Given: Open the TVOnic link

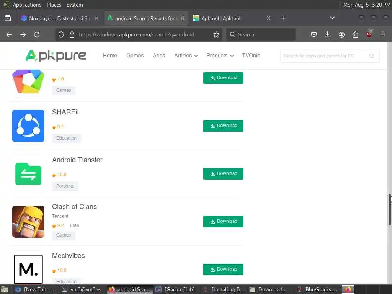Looking at the screenshot, I should [x=251, y=56].
